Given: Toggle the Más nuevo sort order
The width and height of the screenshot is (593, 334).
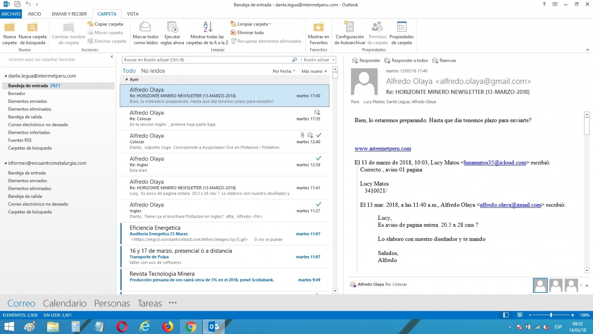Looking at the screenshot, I should pos(314,71).
